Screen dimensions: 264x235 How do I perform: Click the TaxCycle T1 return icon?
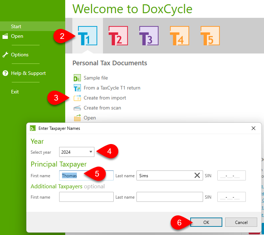tap(77, 88)
